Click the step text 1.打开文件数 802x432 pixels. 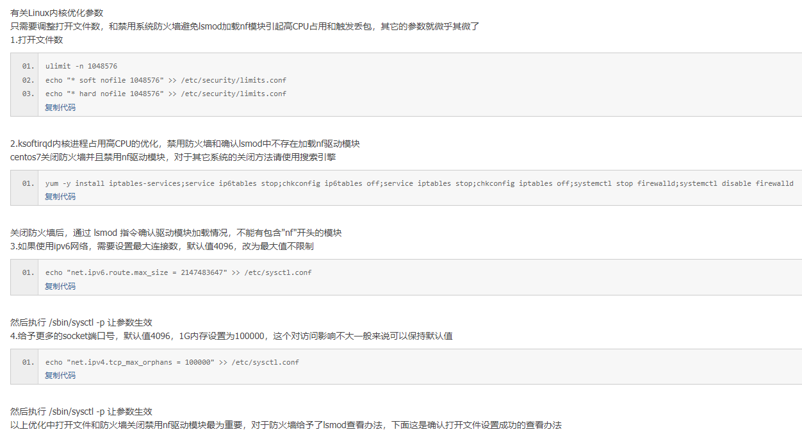[37, 40]
